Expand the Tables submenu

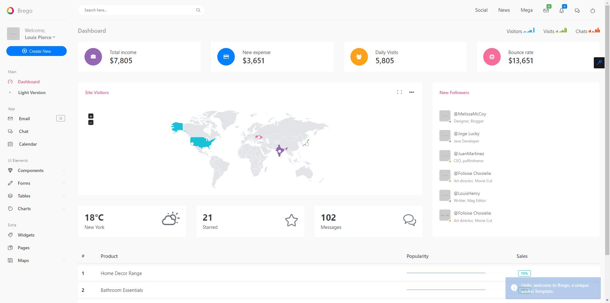tap(64, 196)
